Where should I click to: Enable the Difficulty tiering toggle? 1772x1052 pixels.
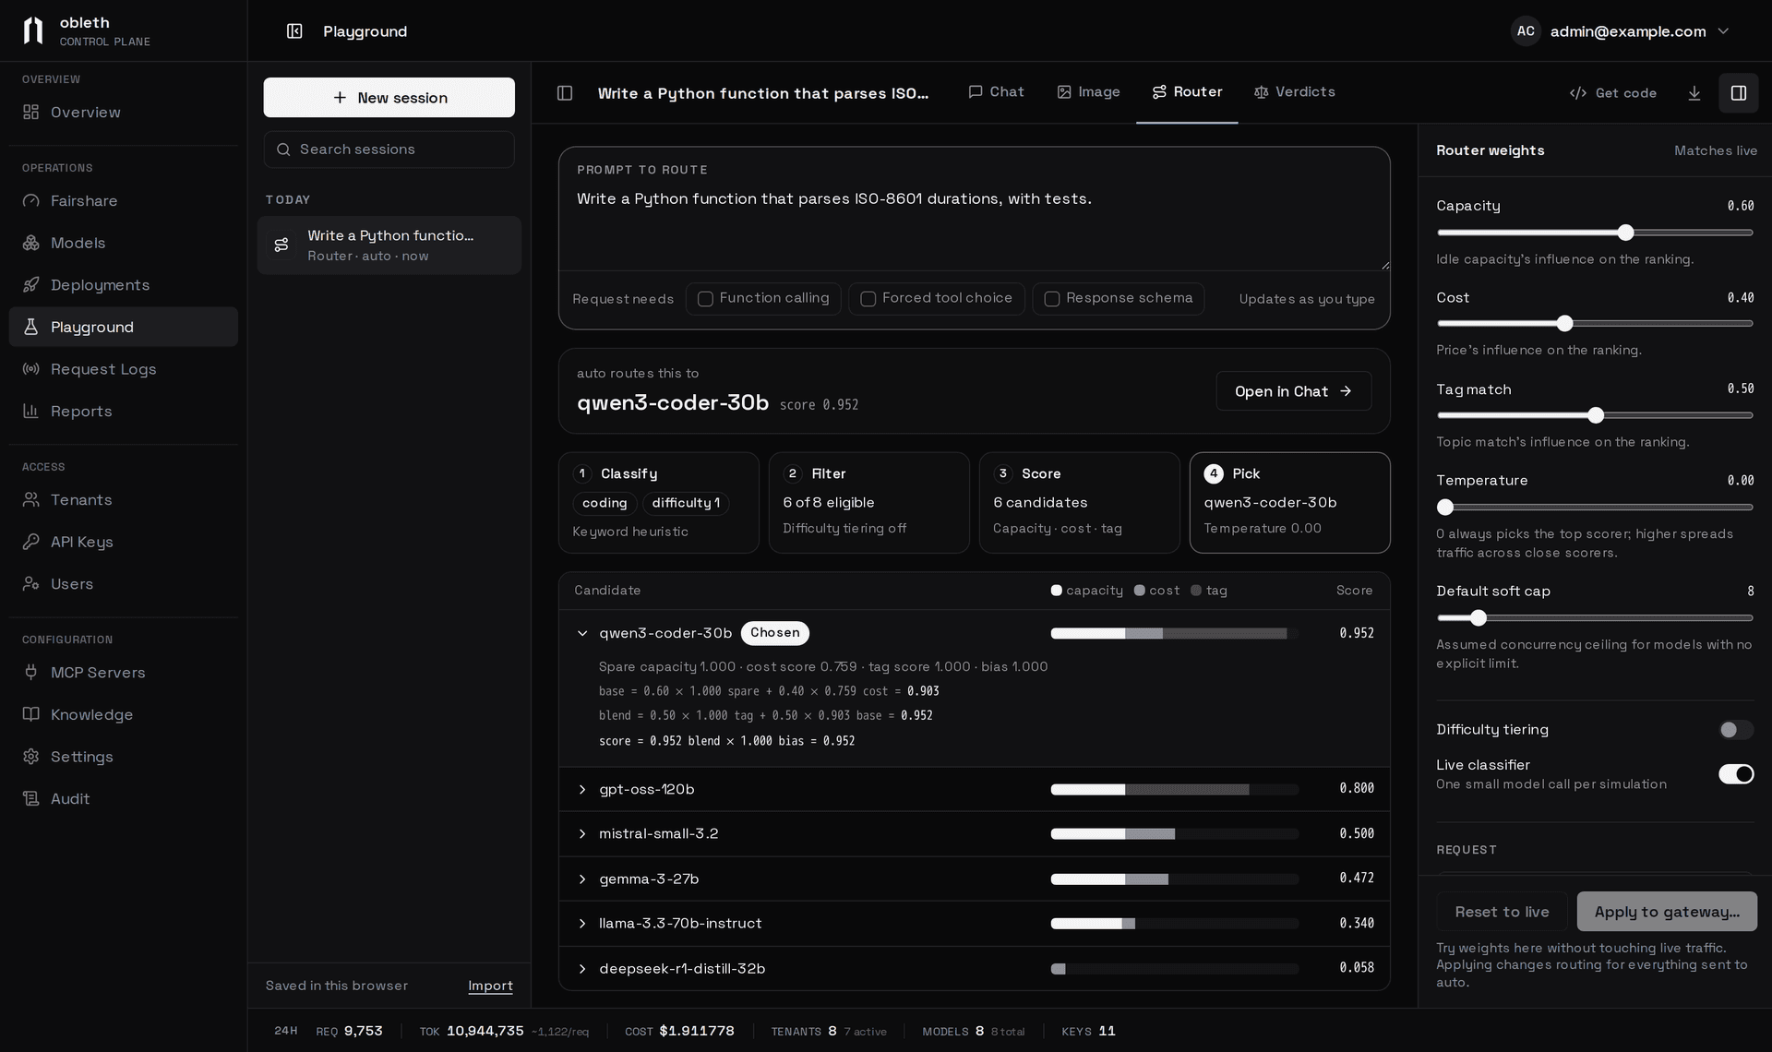(1736, 730)
